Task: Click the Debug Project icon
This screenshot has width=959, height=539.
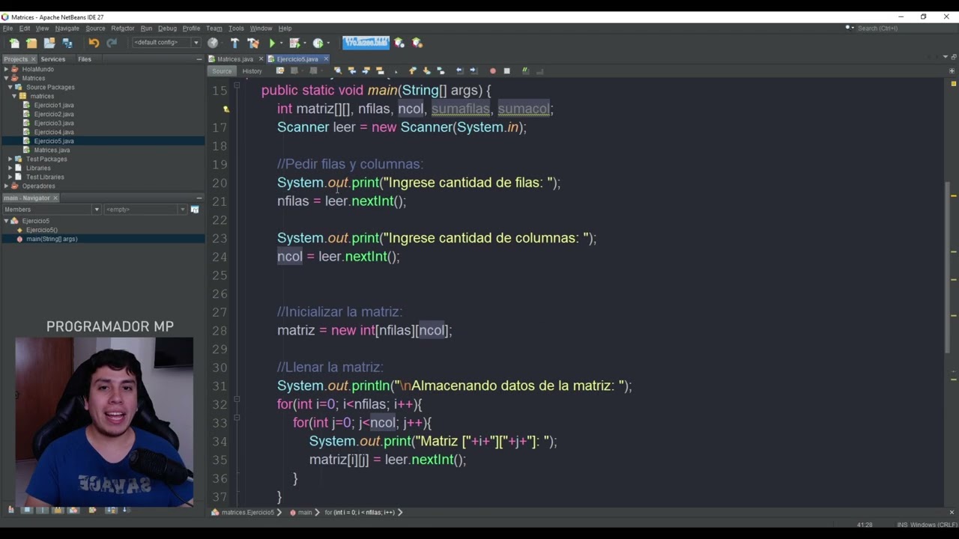Action: [294, 43]
